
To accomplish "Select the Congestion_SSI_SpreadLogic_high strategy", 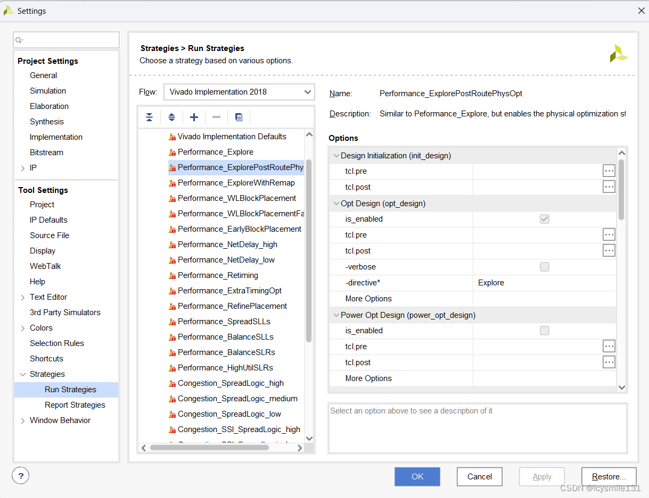I will click(239, 429).
